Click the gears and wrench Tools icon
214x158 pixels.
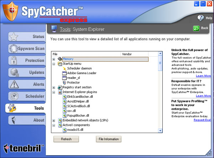pos(12,108)
